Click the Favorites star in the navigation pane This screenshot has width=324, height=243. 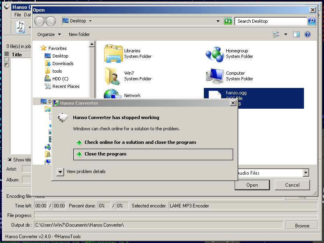tap(43, 48)
